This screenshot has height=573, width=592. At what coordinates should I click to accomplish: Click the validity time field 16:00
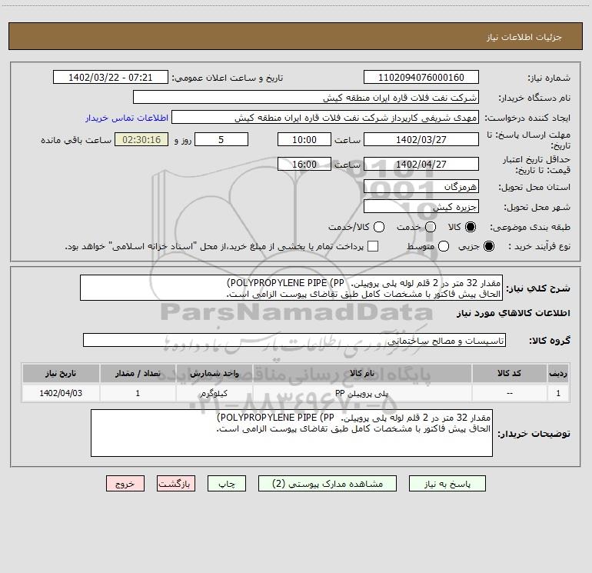[x=304, y=164]
